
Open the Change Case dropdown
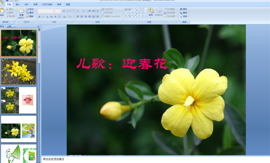(65, 17)
